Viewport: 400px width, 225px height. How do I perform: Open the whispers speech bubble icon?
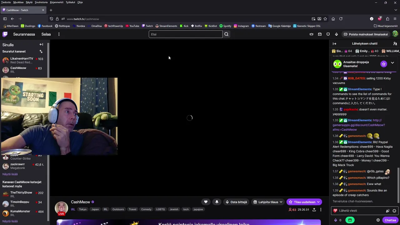pyautogui.click(x=328, y=34)
